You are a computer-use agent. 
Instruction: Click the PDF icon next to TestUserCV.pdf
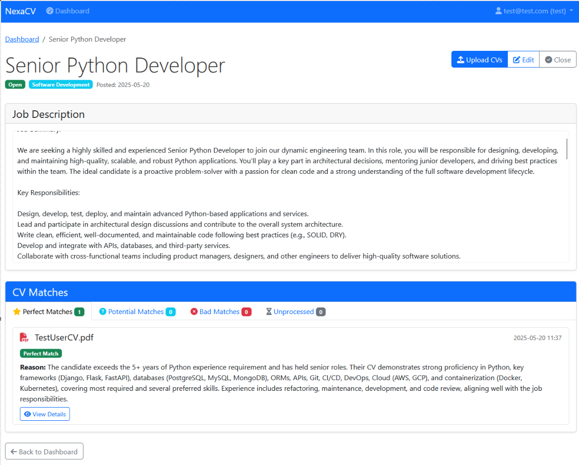click(x=23, y=337)
